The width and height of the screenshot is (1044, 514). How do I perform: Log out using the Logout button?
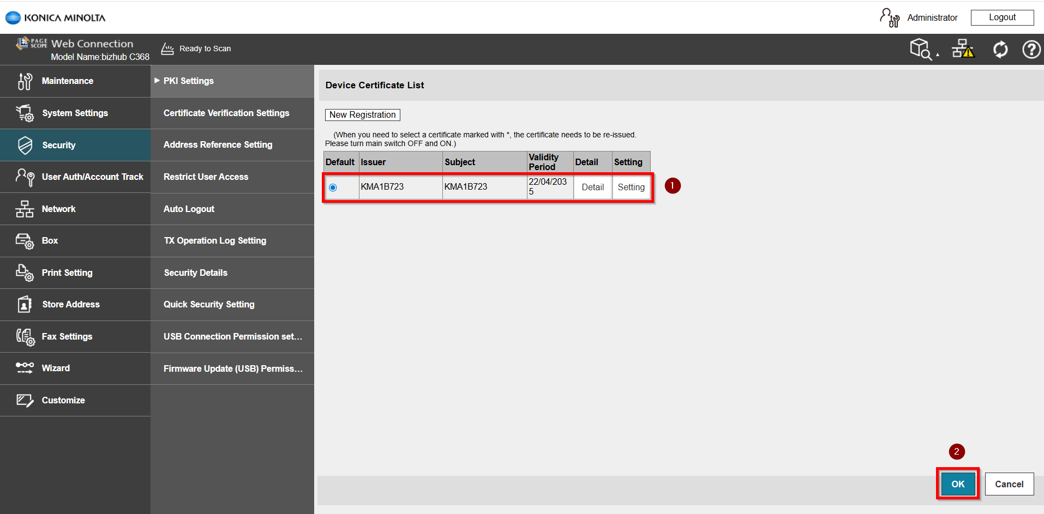click(1002, 17)
